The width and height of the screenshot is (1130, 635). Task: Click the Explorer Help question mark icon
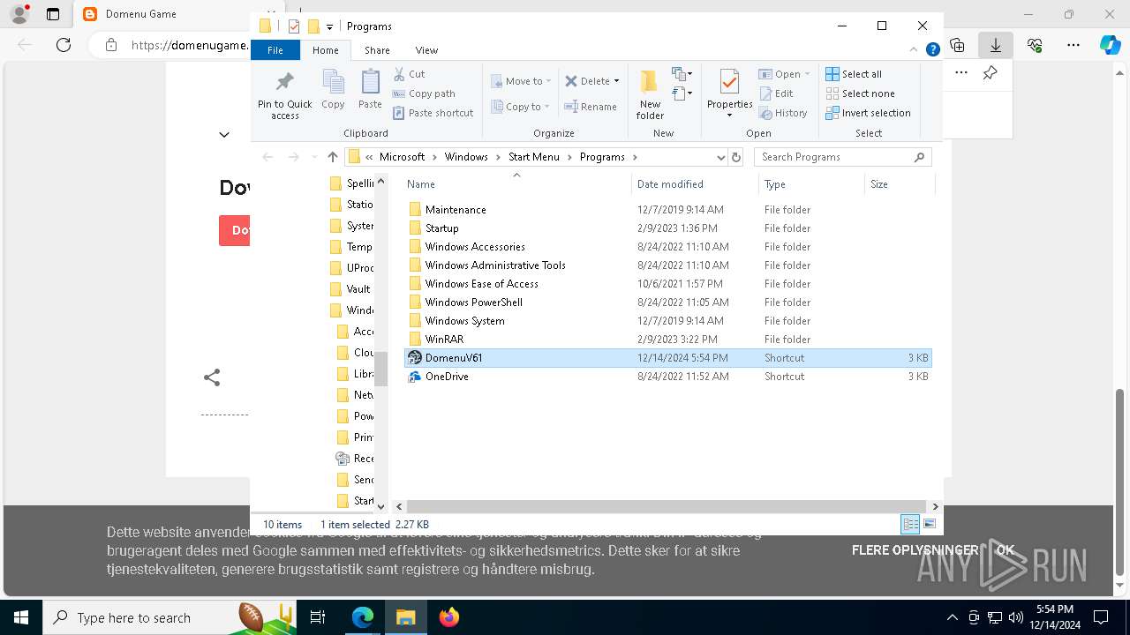[932, 50]
